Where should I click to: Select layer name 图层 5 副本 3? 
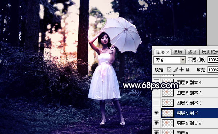pyautogui.click(x=189, y=103)
